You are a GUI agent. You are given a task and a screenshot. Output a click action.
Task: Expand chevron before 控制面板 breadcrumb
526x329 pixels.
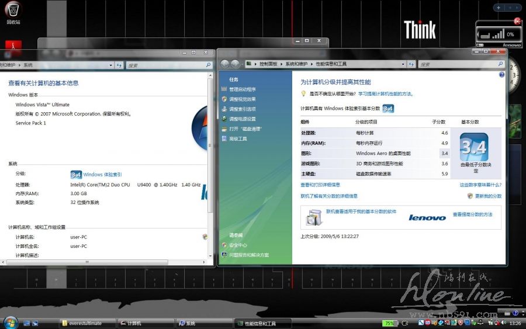pos(255,64)
